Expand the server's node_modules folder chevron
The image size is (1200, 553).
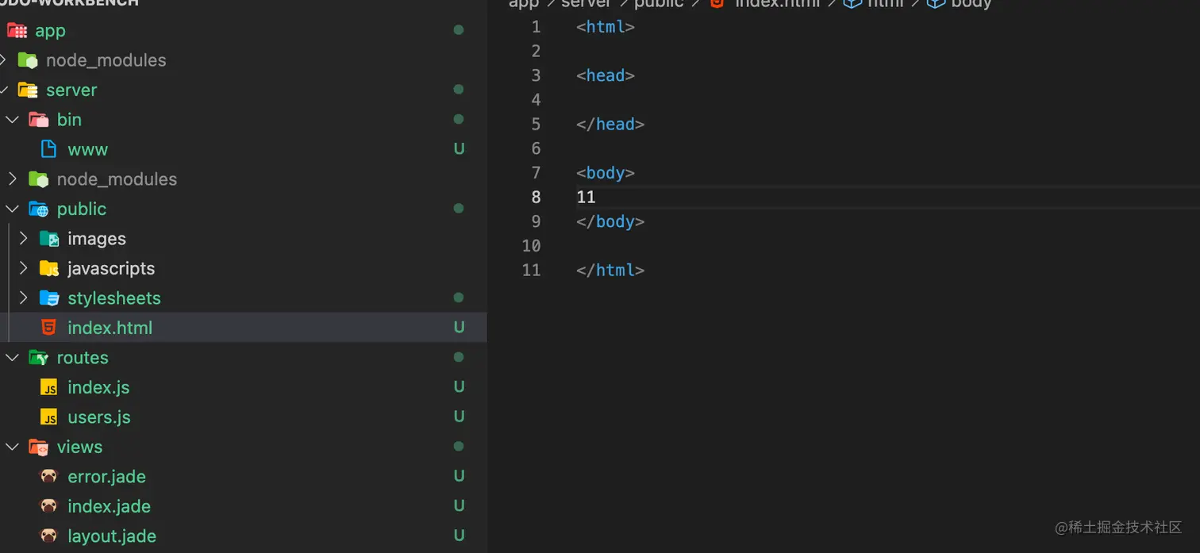click(x=13, y=179)
